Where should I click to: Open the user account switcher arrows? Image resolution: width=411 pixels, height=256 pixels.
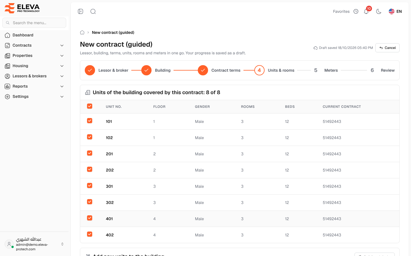[x=62, y=244]
